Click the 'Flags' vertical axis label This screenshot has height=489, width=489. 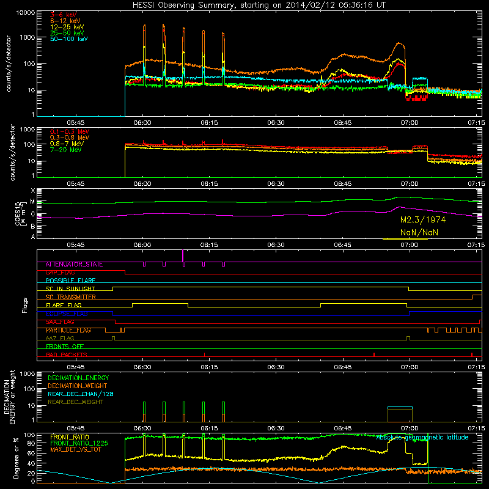click(x=25, y=305)
